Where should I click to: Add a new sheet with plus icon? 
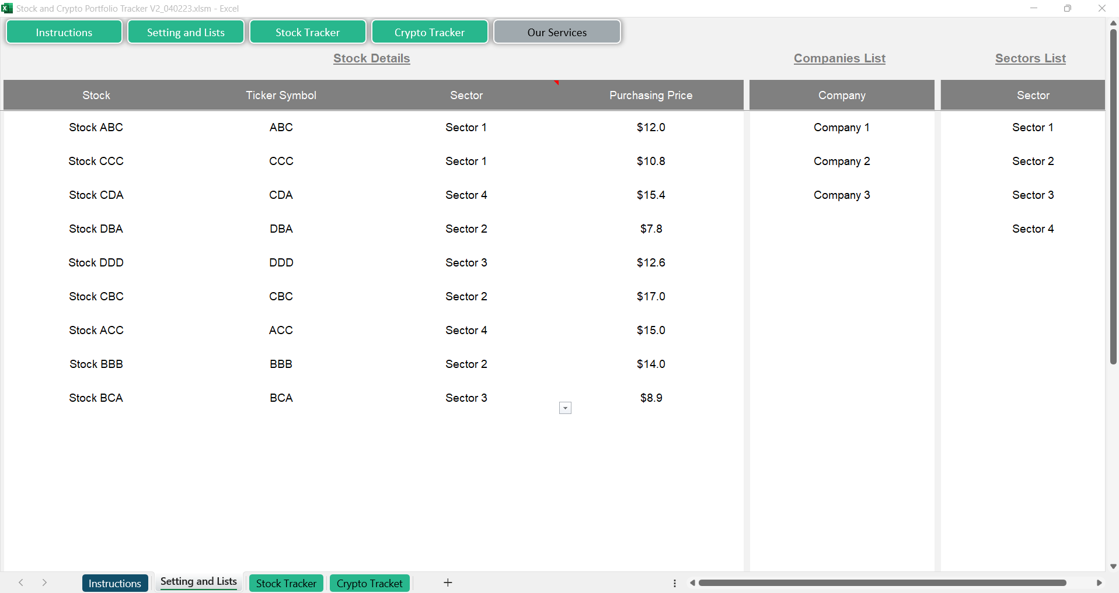click(448, 583)
